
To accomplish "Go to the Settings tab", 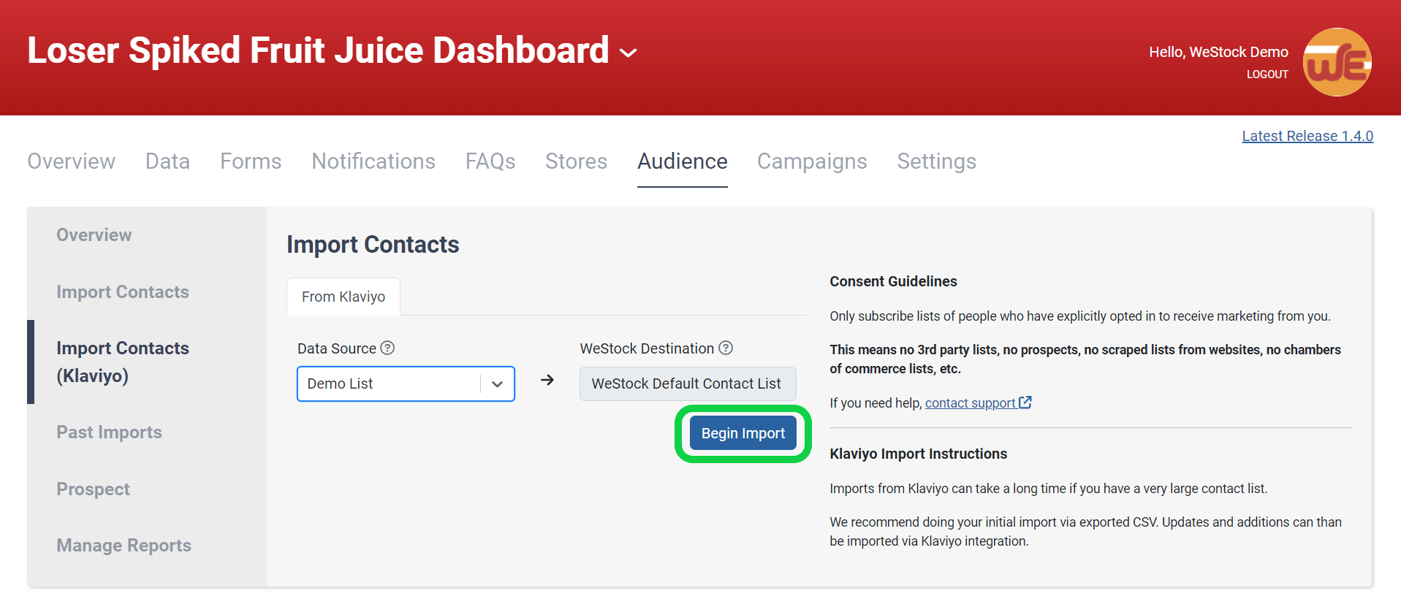I will [936, 161].
